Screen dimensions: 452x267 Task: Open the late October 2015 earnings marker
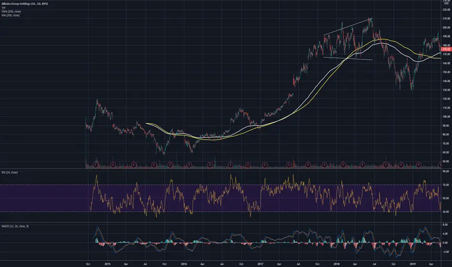(170, 165)
